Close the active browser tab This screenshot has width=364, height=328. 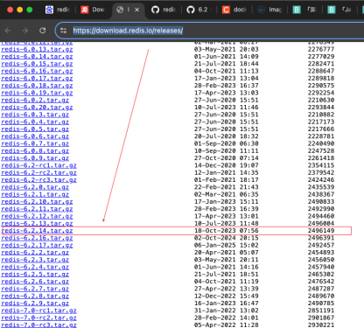tap(136, 10)
